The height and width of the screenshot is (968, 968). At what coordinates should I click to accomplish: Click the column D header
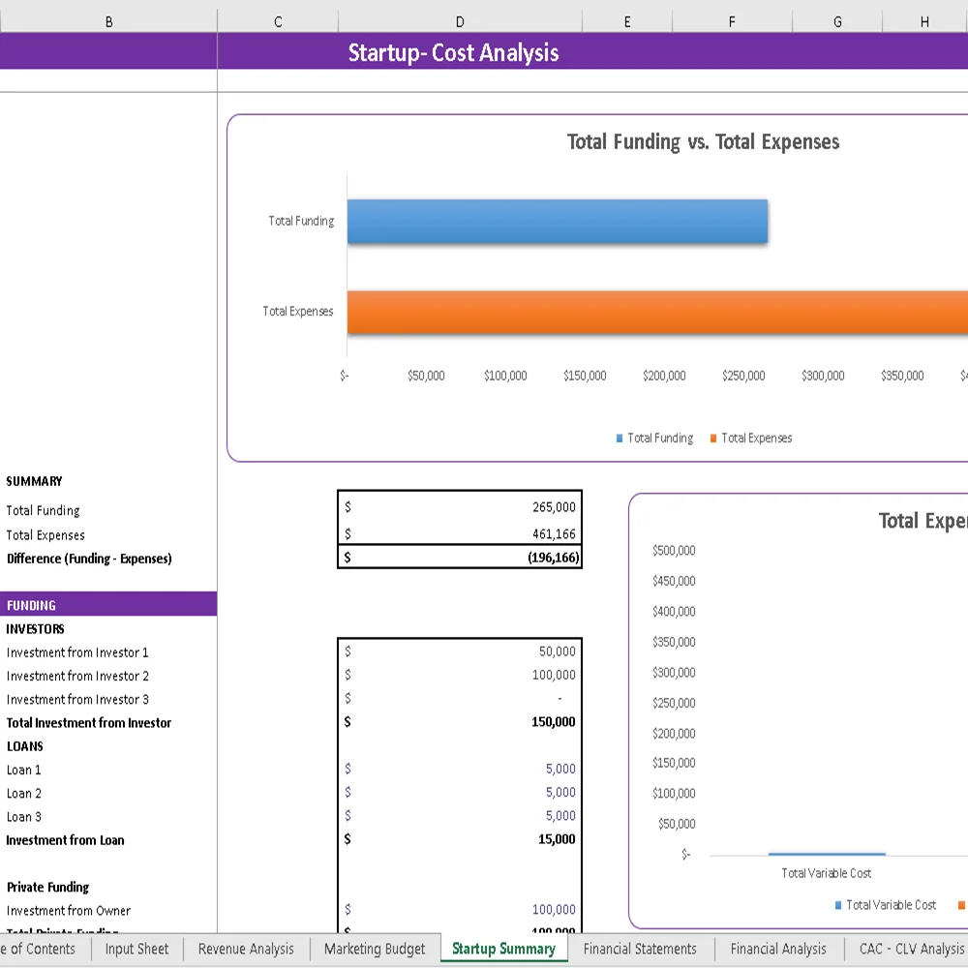click(459, 20)
